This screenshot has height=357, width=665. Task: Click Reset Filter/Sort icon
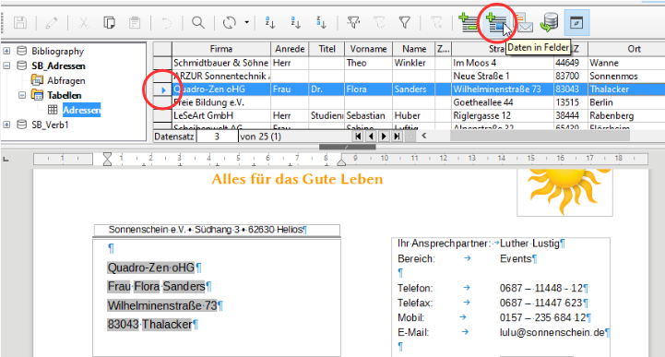click(x=436, y=22)
